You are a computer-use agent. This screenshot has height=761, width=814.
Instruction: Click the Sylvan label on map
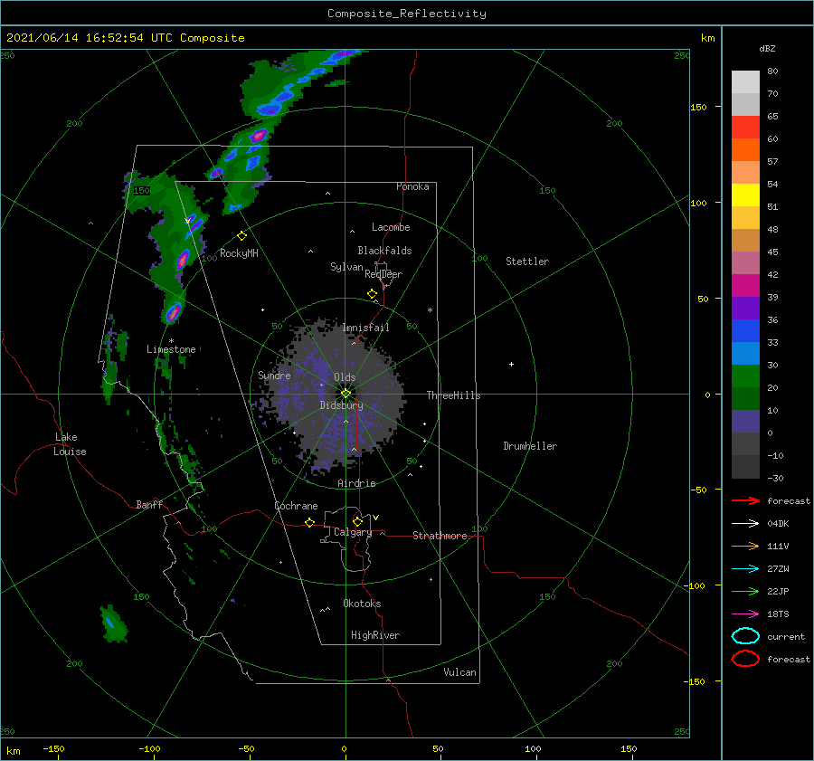click(x=346, y=267)
